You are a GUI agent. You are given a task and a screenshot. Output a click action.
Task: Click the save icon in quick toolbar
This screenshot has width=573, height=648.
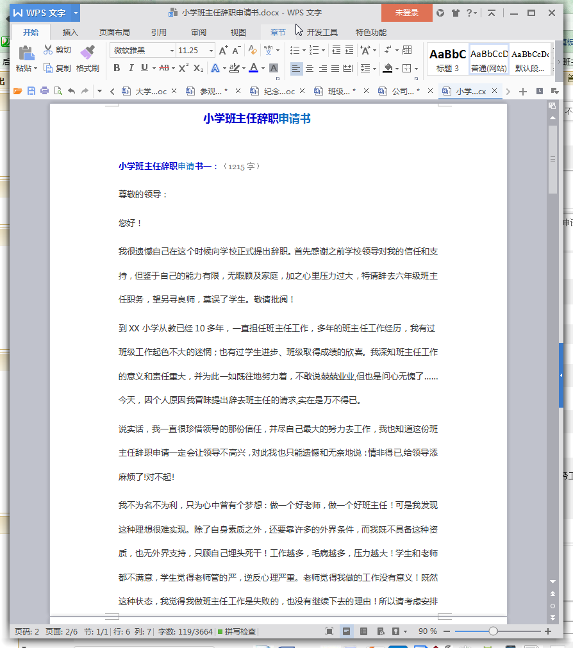(x=31, y=91)
